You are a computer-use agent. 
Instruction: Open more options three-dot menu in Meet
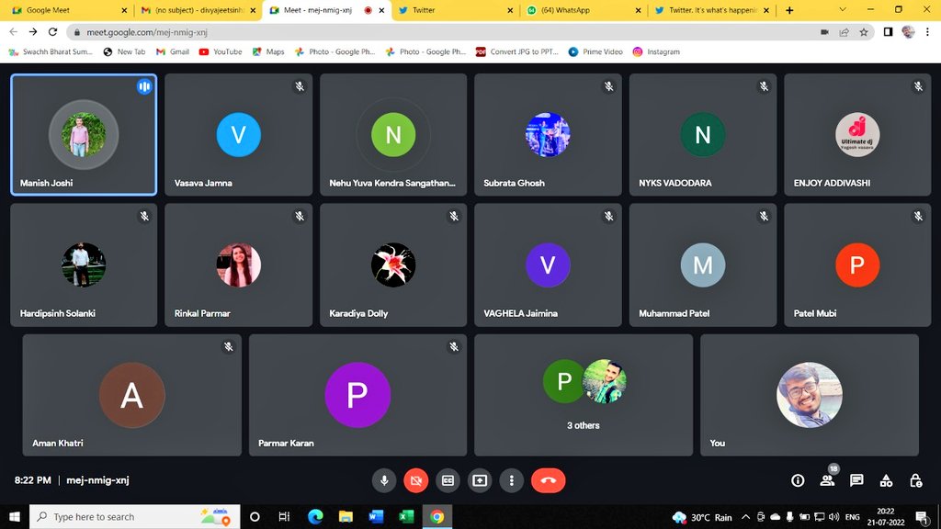tap(511, 480)
